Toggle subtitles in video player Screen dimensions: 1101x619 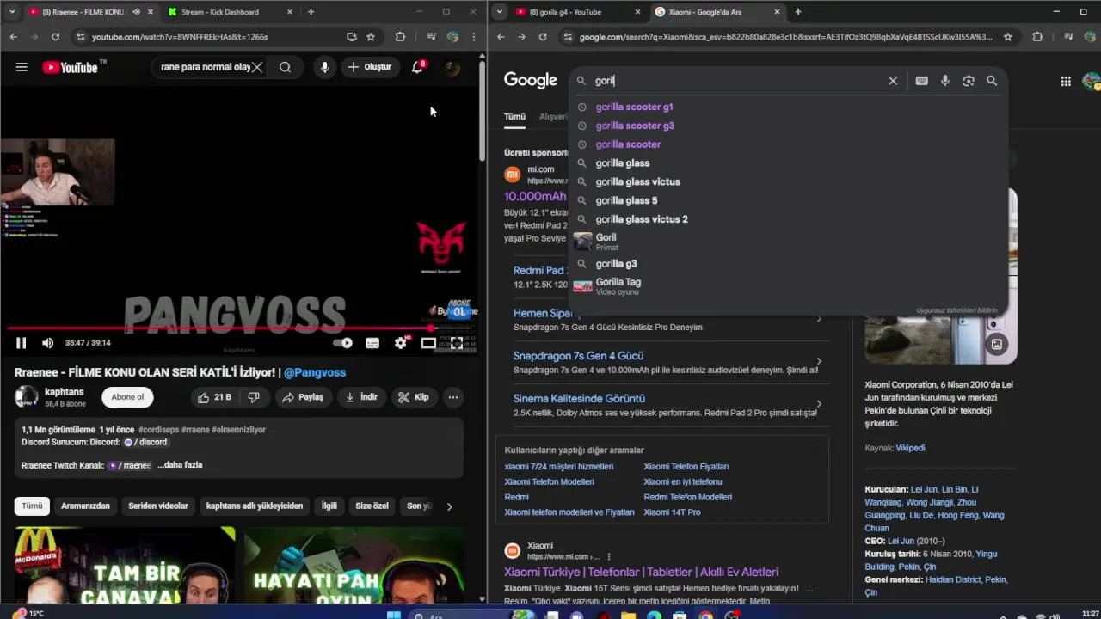pyautogui.click(x=372, y=343)
